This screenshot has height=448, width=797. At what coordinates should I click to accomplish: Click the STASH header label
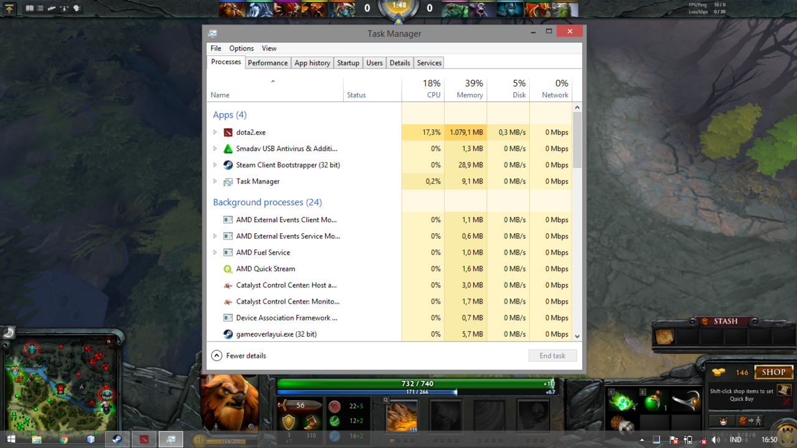[725, 322]
